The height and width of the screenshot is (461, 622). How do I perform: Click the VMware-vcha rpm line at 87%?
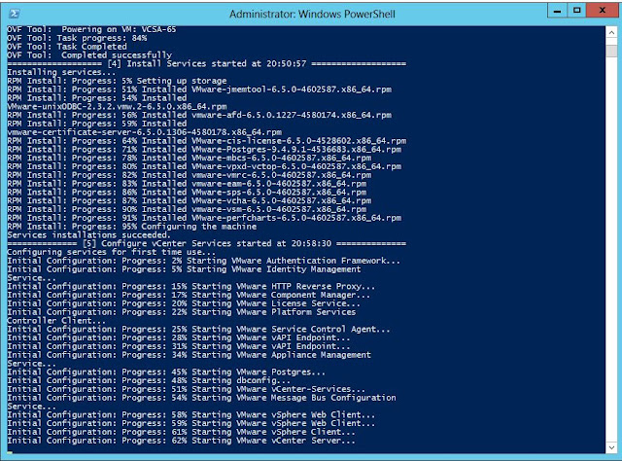point(190,201)
